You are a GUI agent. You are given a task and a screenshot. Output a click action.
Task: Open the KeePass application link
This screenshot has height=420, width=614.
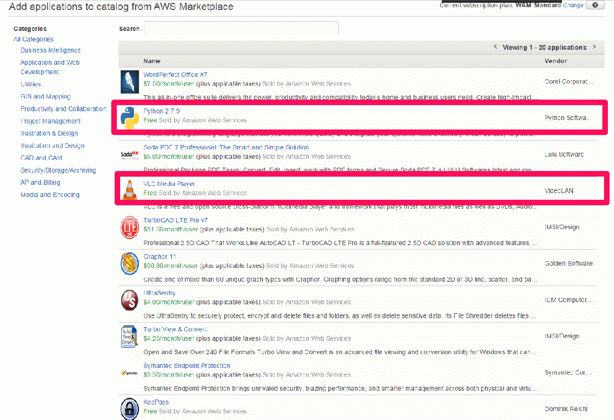tap(156, 402)
